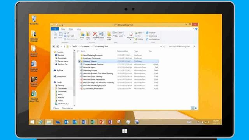The image size is (249, 140).
Task: Open Excel from the taskbar
Action: 93,122
